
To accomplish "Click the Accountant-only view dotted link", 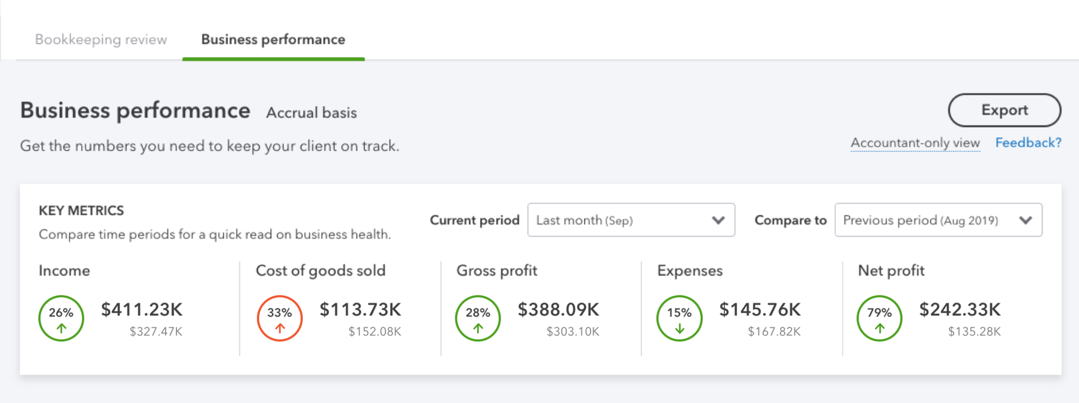I will point(915,143).
